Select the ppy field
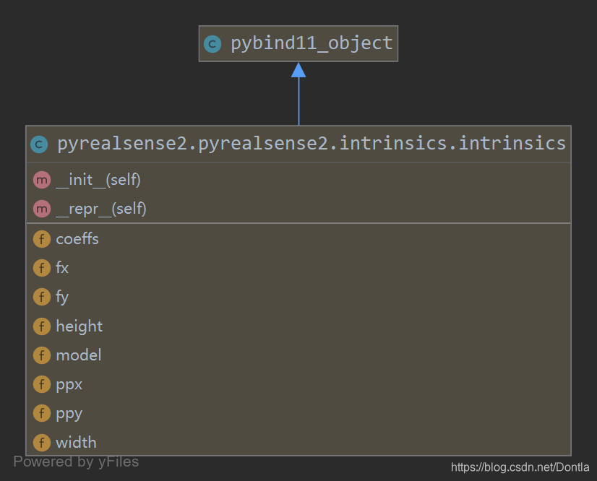Image resolution: width=597 pixels, height=481 pixels. [69, 415]
